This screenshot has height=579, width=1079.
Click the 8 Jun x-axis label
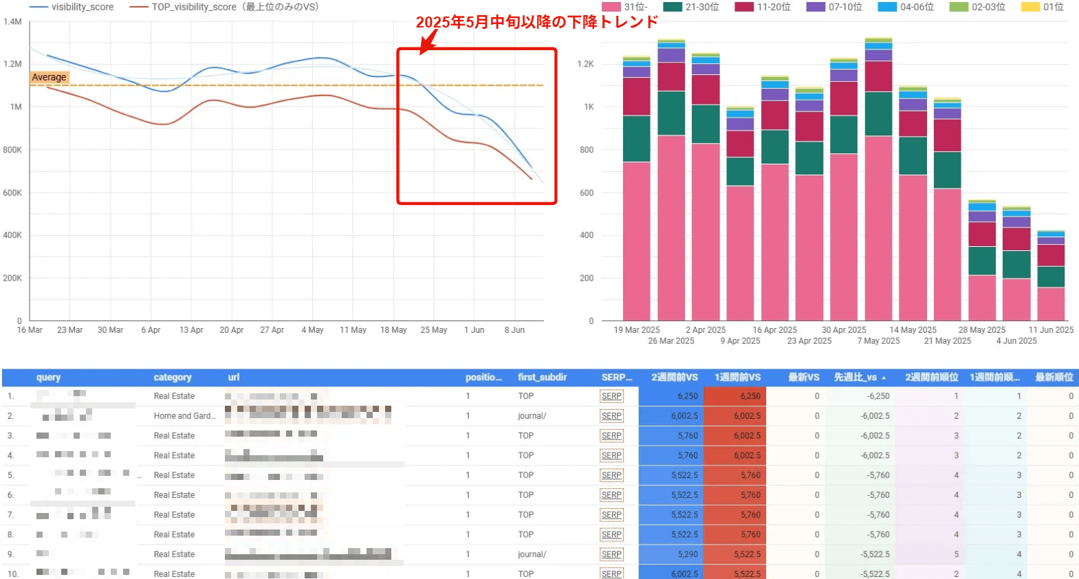[514, 330]
